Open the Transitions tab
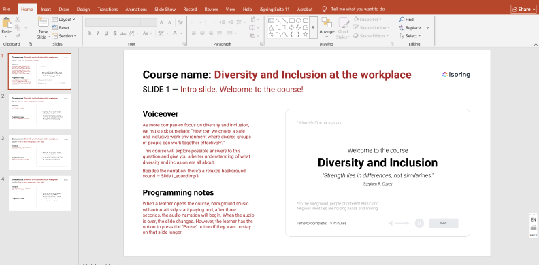This screenshot has height=265, width=539. (x=108, y=10)
